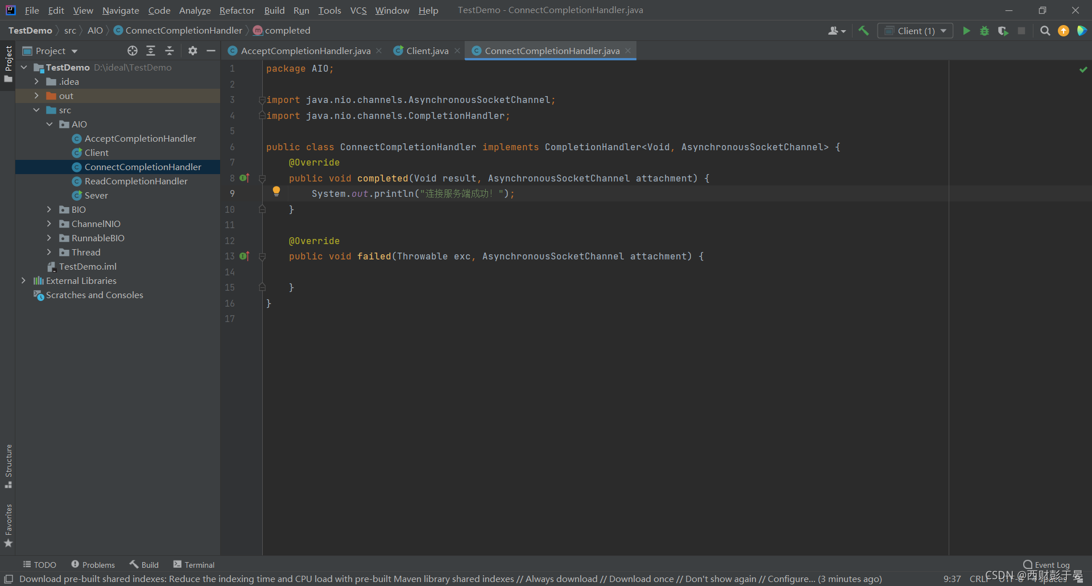Select the Sever class in project tree

tap(96, 195)
